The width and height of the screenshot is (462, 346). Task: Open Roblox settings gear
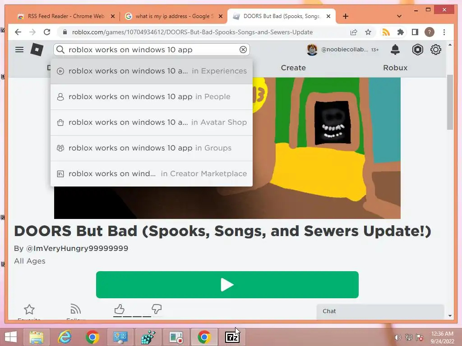[436, 50]
